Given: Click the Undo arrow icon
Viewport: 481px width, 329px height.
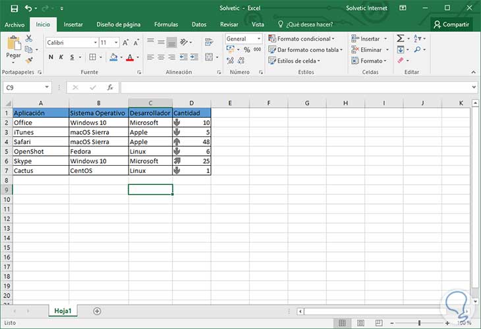Looking at the screenshot, I should coord(28,9).
